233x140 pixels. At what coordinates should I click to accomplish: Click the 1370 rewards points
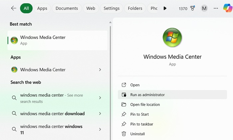183,9
